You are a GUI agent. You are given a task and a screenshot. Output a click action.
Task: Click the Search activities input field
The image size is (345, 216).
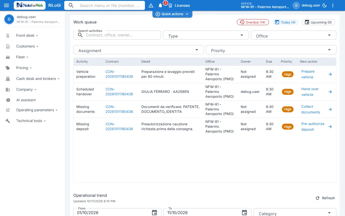117,35
